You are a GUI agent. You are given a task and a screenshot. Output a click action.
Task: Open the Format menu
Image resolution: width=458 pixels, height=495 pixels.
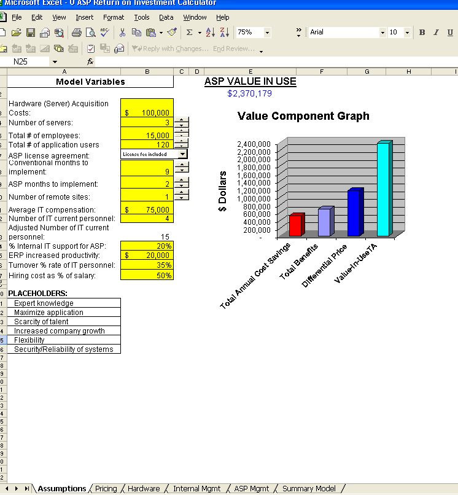click(x=114, y=17)
